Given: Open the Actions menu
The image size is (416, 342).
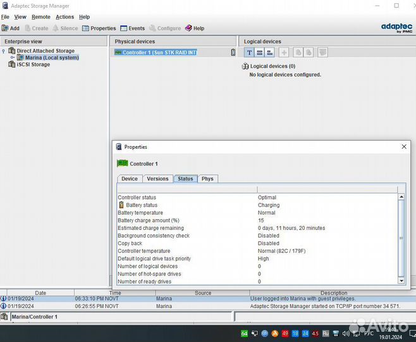Looking at the screenshot, I should pyautogui.click(x=64, y=17).
